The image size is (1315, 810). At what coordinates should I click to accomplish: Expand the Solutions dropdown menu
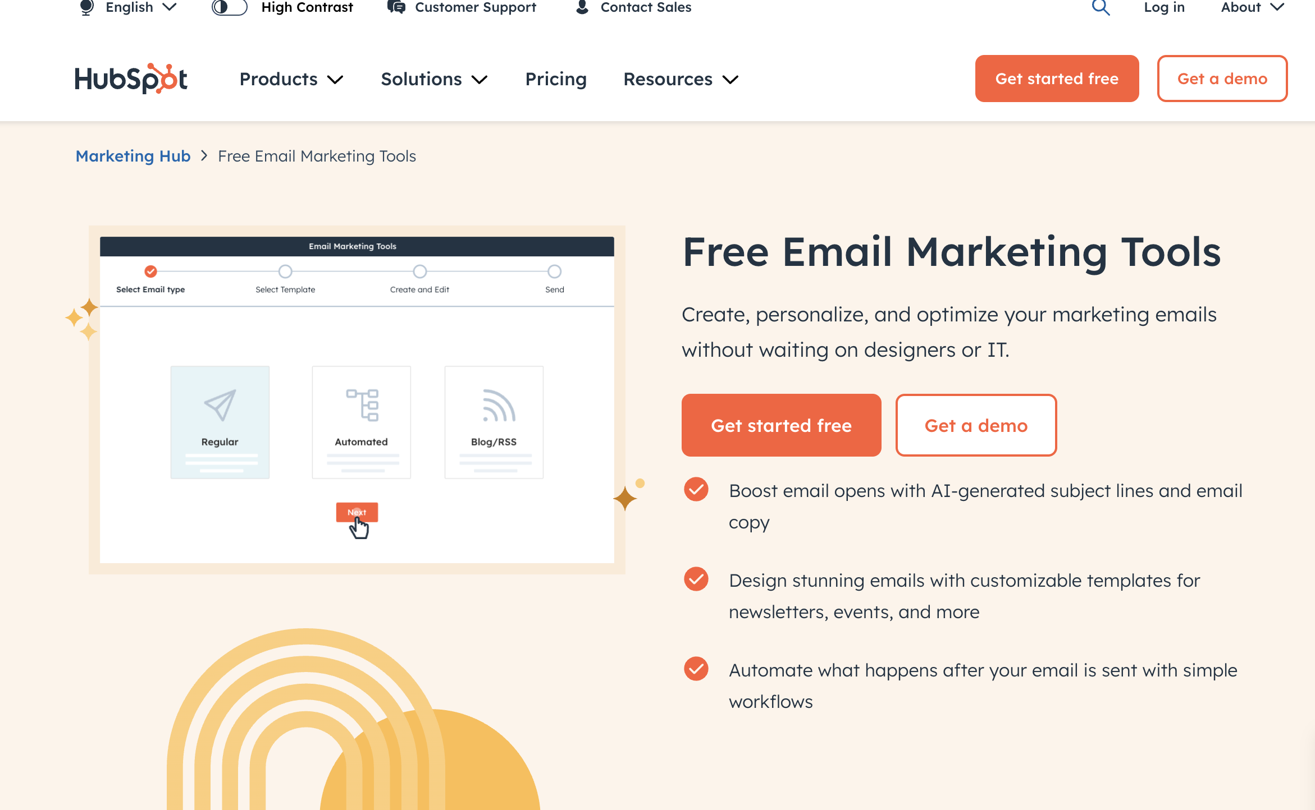click(433, 79)
